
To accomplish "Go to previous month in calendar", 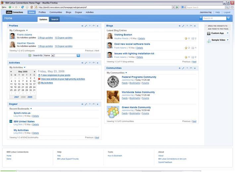I will point(11,72).
